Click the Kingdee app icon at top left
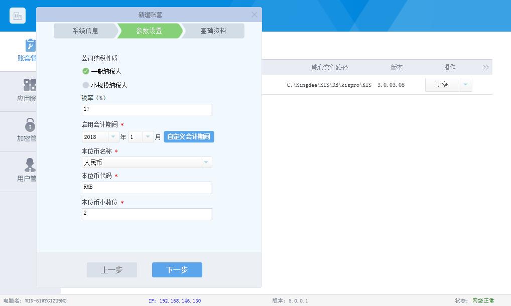511x306 pixels. tap(17, 15)
